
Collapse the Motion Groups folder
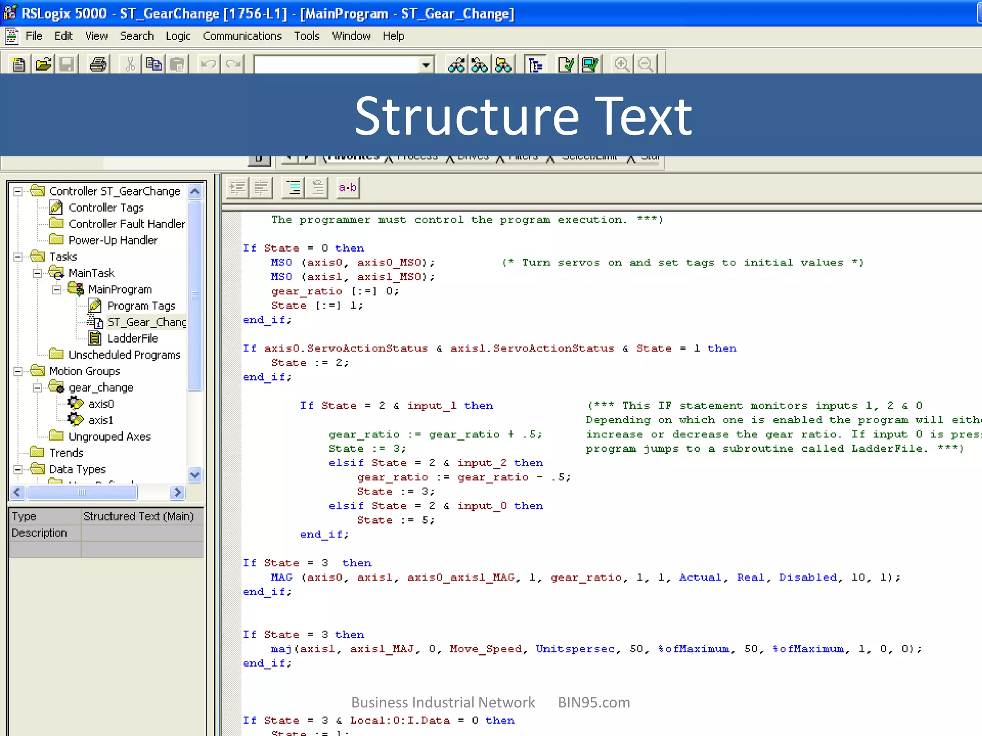coord(18,371)
